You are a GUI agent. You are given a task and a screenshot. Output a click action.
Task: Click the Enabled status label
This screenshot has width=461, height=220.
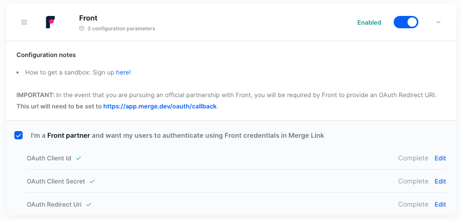369,23
